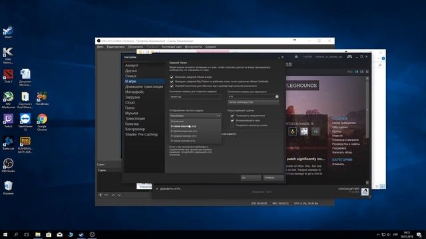The height and width of the screenshot is (239, 426).
Task: Open the Shader Pre-Caching settings tab
Action: (141, 134)
